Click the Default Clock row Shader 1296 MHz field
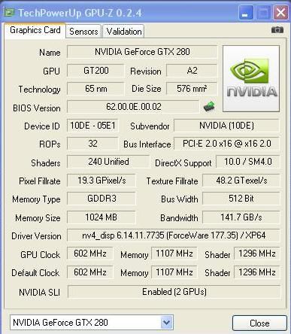291x334 pixels. 257,272
